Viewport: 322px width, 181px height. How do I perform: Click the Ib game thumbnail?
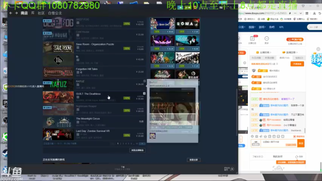click(x=58, y=60)
